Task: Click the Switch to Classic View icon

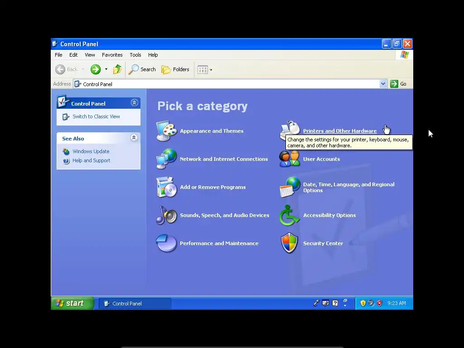Action: pos(66,117)
